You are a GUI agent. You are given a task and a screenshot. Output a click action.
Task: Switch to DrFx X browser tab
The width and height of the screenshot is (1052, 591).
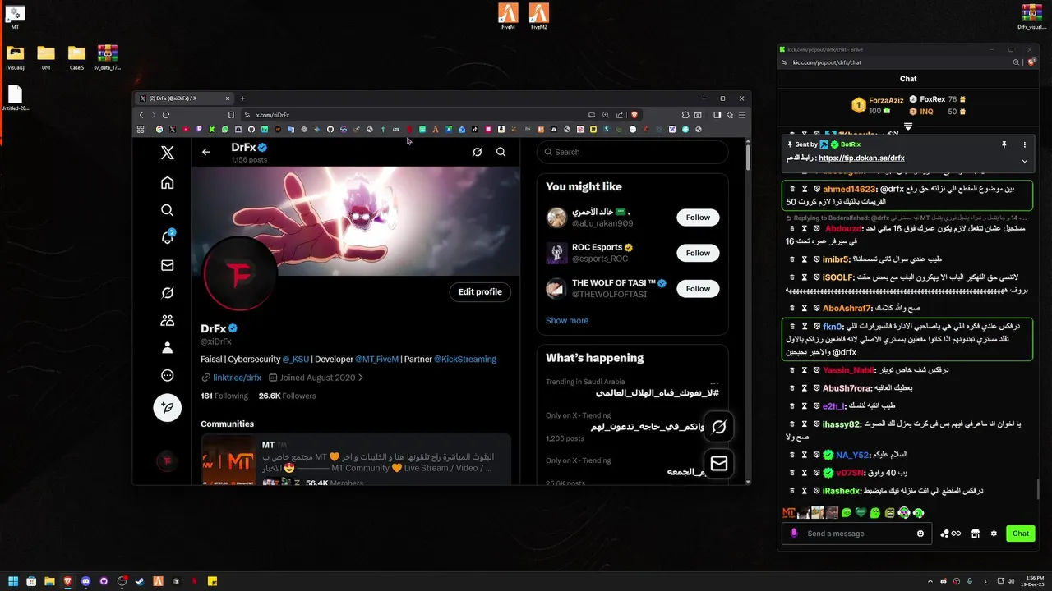(x=185, y=98)
